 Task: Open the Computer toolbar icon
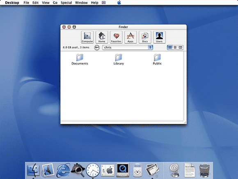click(87, 37)
